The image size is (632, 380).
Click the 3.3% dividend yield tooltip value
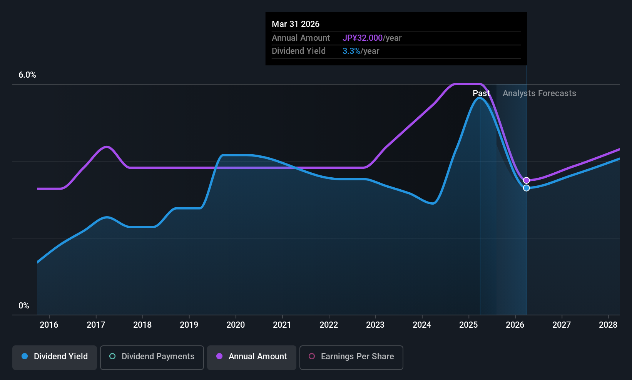[351, 51]
